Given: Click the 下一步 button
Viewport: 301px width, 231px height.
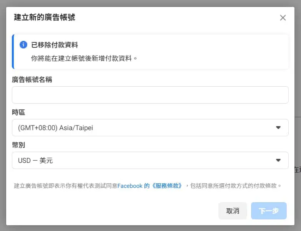Looking at the screenshot, I should point(269,211).
